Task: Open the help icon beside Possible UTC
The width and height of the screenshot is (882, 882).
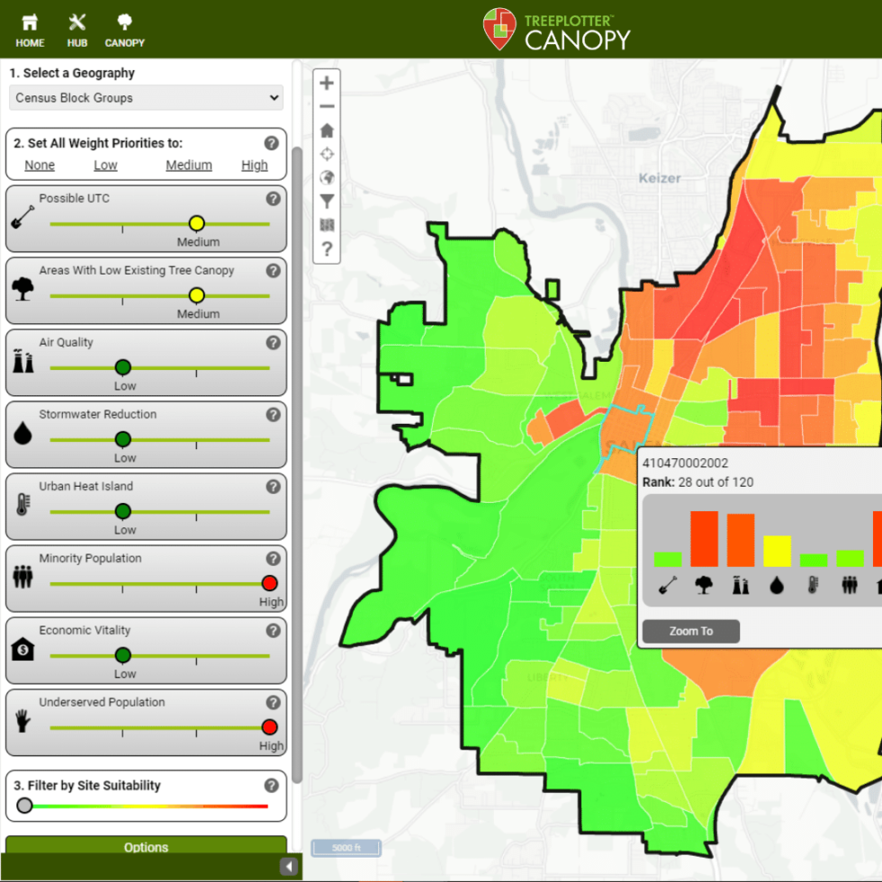Action: click(273, 199)
